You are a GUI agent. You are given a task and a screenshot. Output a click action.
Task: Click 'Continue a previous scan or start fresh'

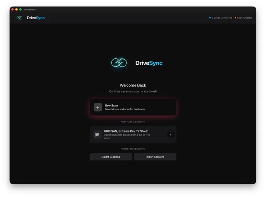tap(133, 91)
